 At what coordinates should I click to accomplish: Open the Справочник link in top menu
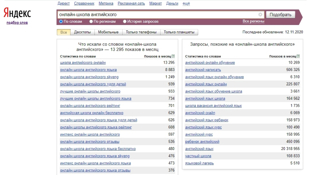point(84,3)
